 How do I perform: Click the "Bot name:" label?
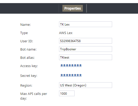[28, 49]
